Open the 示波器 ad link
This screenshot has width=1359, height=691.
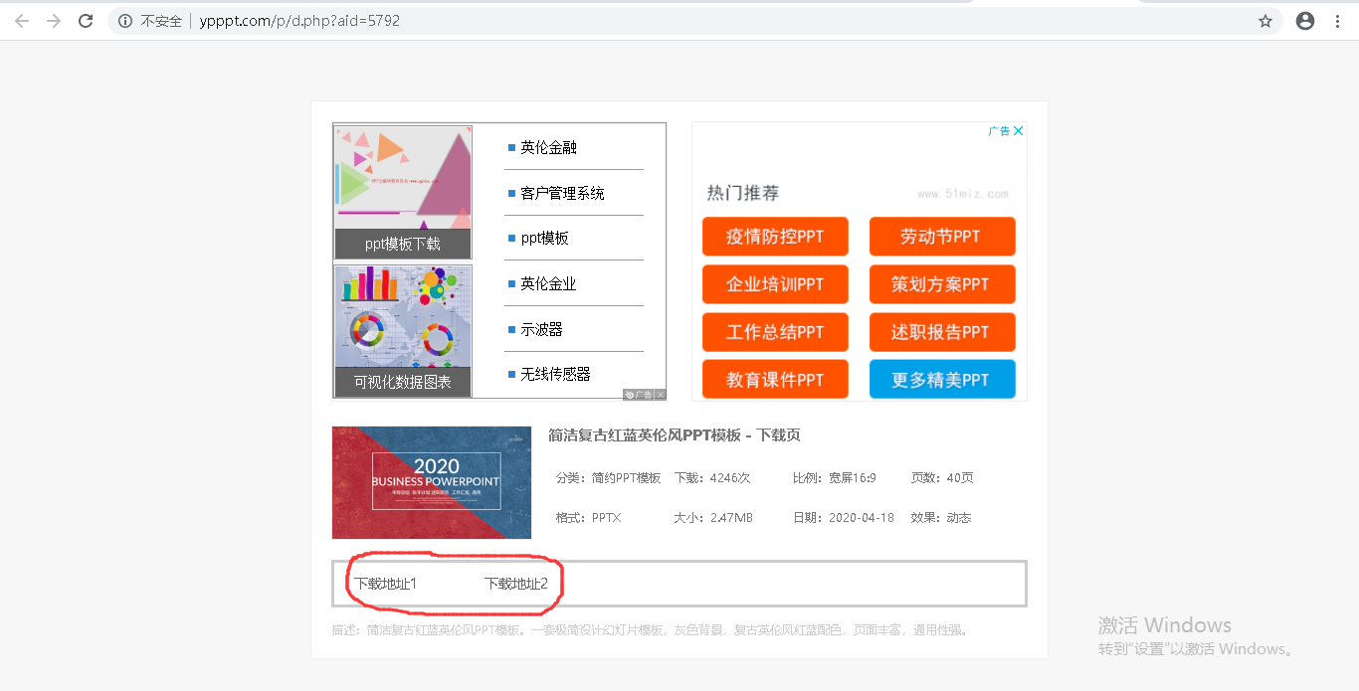(541, 329)
